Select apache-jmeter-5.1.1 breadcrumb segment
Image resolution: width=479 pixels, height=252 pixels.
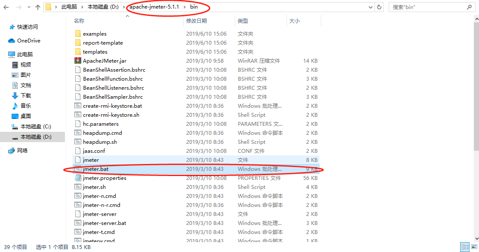[x=154, y=7]
